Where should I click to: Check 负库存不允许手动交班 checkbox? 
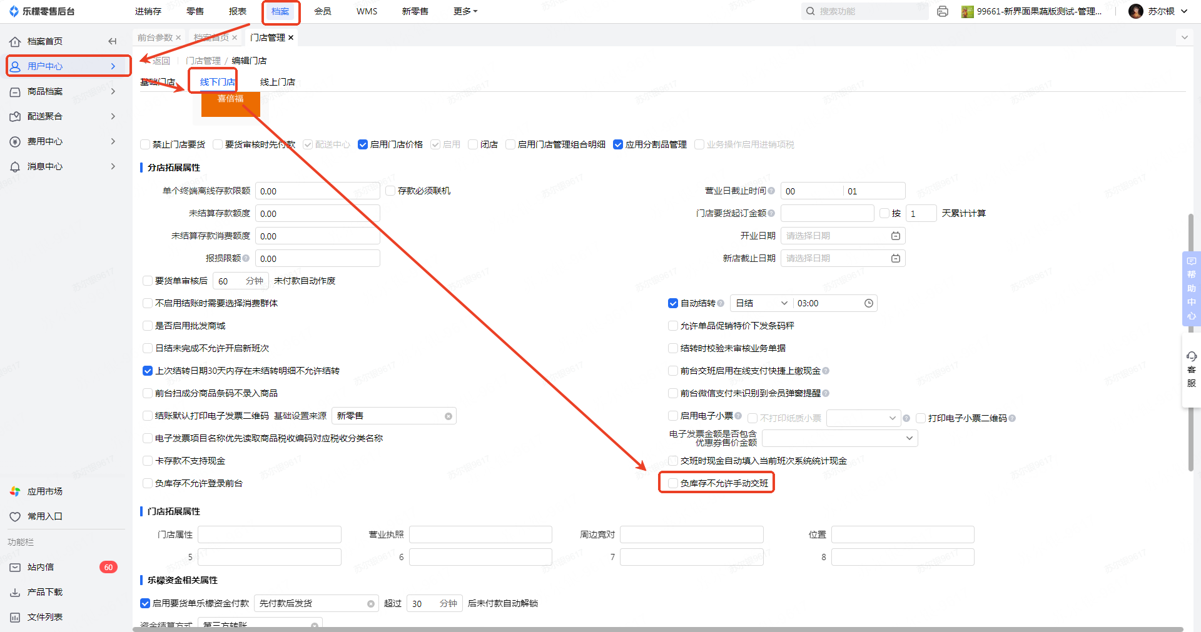tap(673, 483)
